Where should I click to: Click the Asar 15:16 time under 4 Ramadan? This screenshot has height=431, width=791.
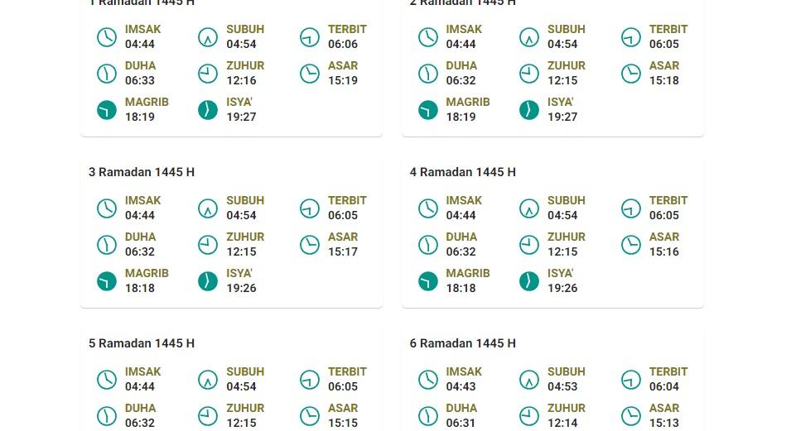[664, 252]
